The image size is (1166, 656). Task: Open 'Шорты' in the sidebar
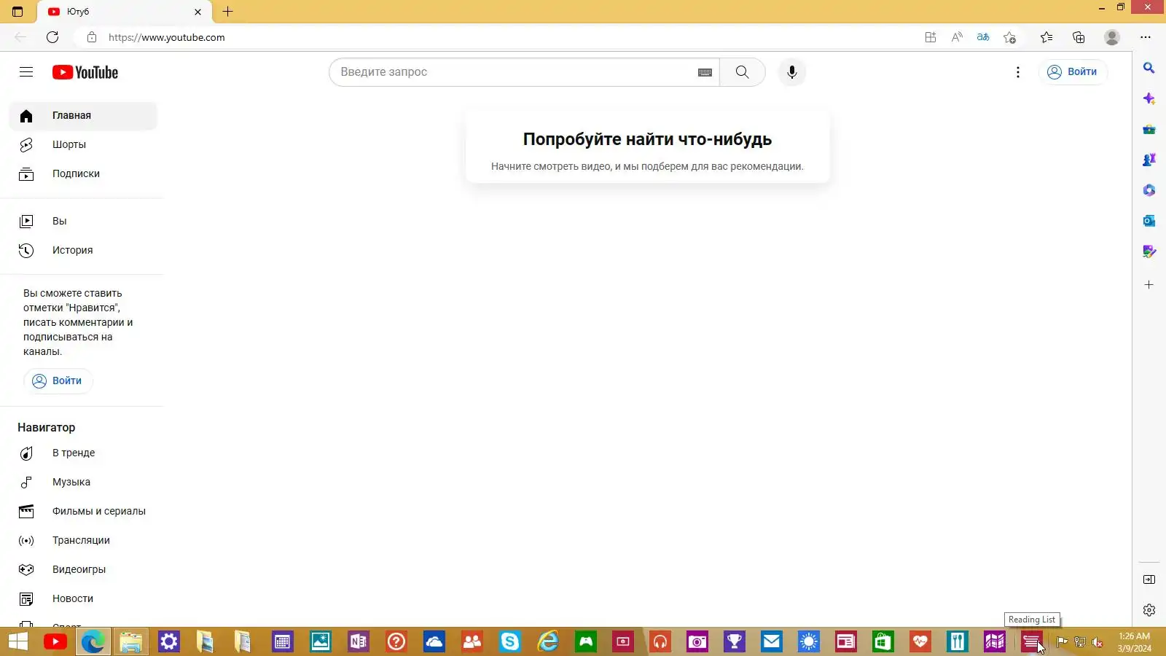pyautogui.click(x=83, y=145)
